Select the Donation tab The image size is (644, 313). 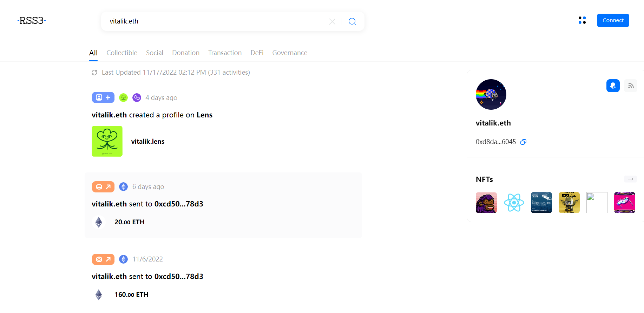point(186,53)
